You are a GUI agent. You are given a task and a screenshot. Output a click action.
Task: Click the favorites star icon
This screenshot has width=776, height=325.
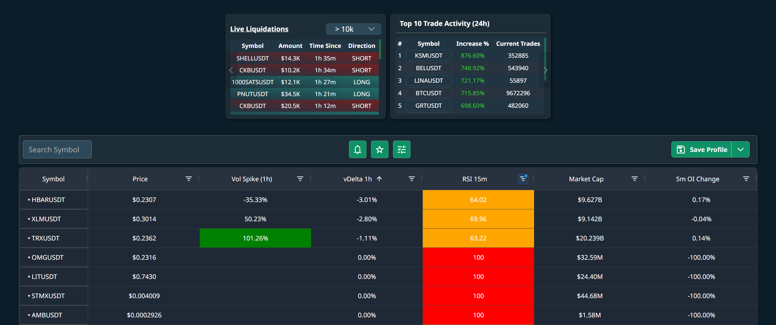pos(380,150)
